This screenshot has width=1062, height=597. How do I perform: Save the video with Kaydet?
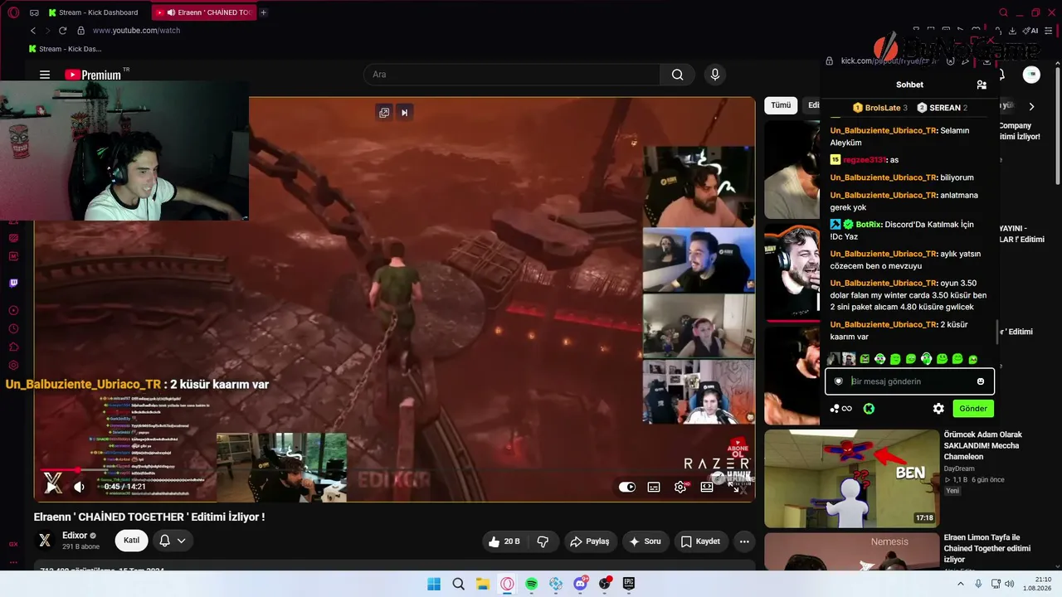pos(700,541)
